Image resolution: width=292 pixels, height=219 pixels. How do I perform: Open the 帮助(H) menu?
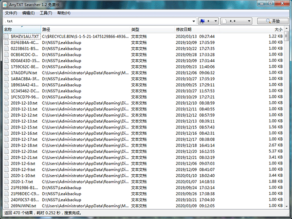coord(64,13)
